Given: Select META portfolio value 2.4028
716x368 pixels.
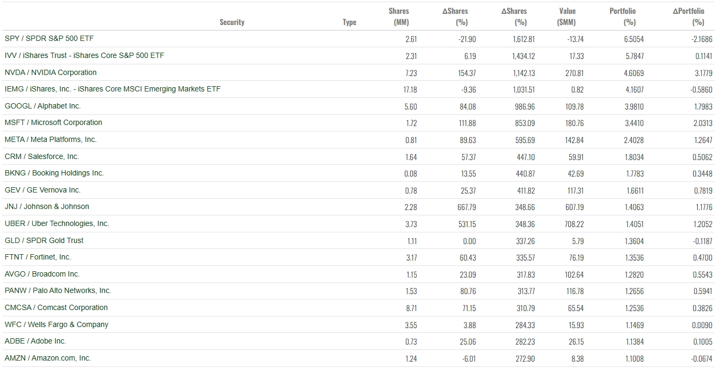Looking at the screenshot, I should [x=634, y=140].
